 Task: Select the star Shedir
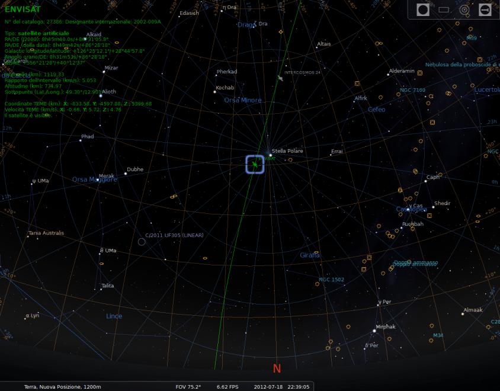(433, 207)
